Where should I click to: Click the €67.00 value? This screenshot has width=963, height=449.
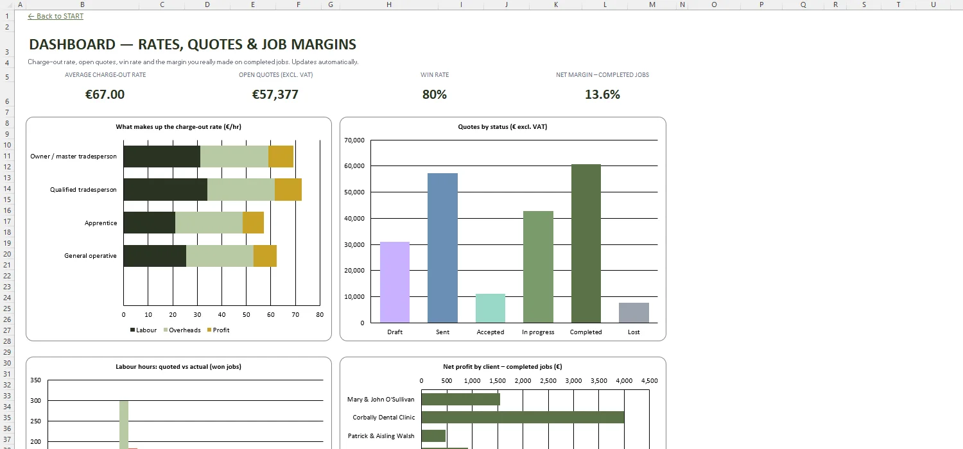pyautogui.click(x=105, y=94)
